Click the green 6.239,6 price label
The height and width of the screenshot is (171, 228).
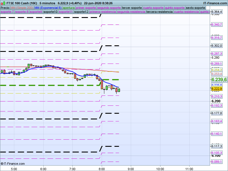pos(219,80)
